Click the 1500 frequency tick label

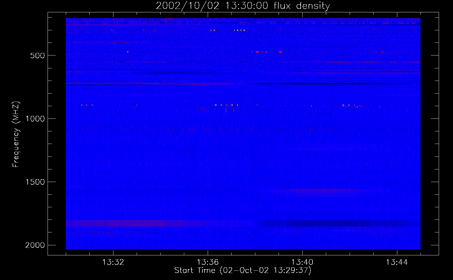pos(35,182)
